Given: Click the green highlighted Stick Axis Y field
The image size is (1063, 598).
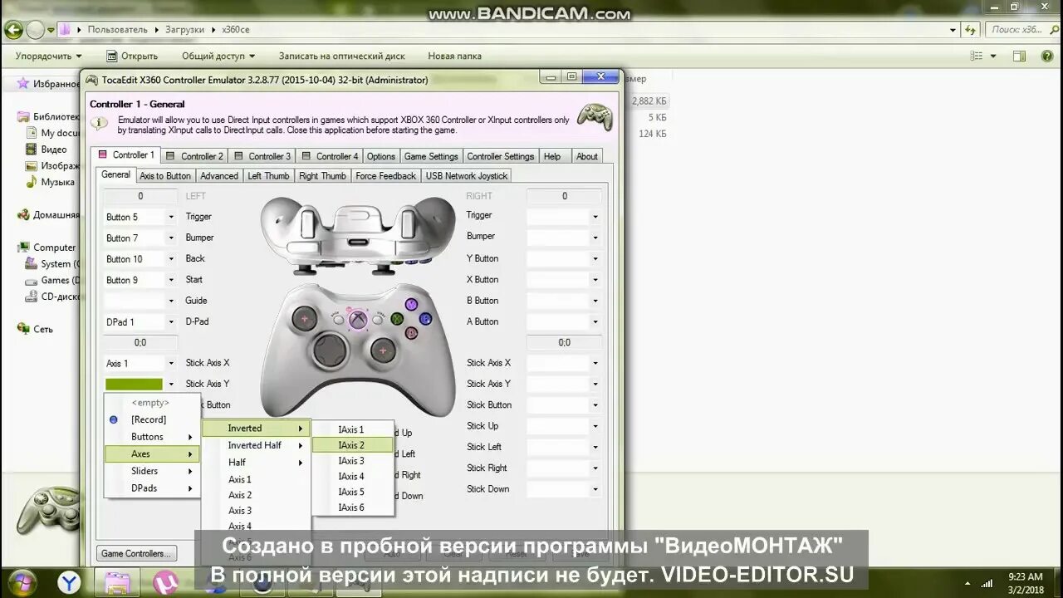Looking at the screenshot, I should [x=134, y=385].
